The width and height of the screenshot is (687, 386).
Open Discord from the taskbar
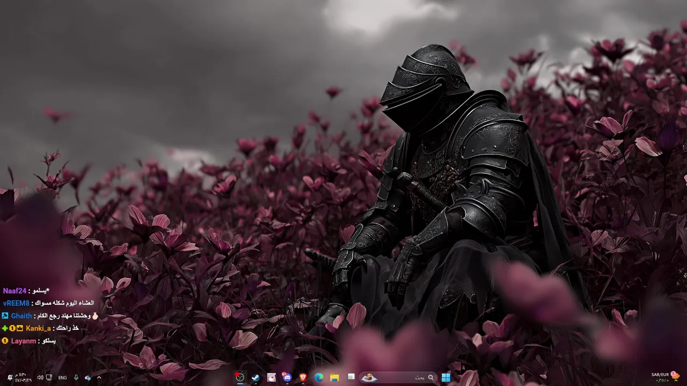(287, 377)
